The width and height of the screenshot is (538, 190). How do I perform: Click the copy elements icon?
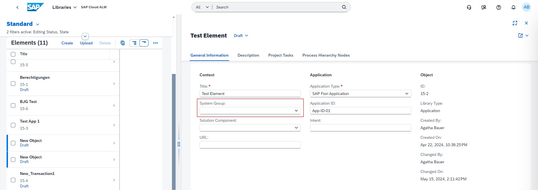pyautogui.click(x=123, y=43)
